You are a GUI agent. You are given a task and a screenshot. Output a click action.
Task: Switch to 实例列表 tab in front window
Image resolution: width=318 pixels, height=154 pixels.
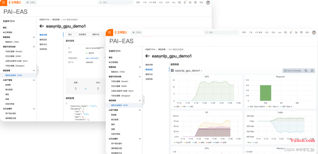(149, 79)
